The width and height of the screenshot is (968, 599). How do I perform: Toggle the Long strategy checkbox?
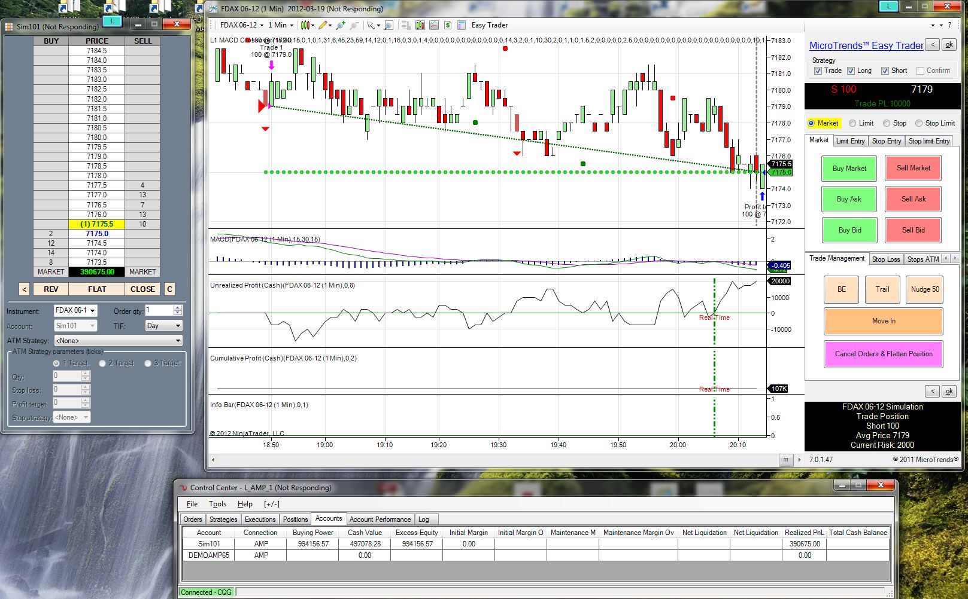[851, 71]
